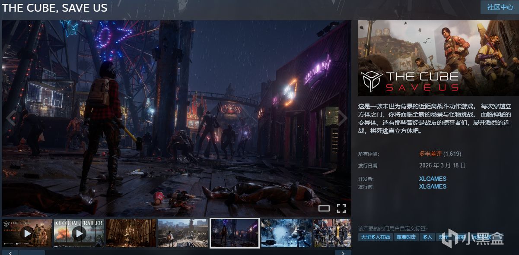Viewport: 519px width, 255px height.
Task: Play the first THE CUBE trailer thumbnail
Action: pos(27,233)
